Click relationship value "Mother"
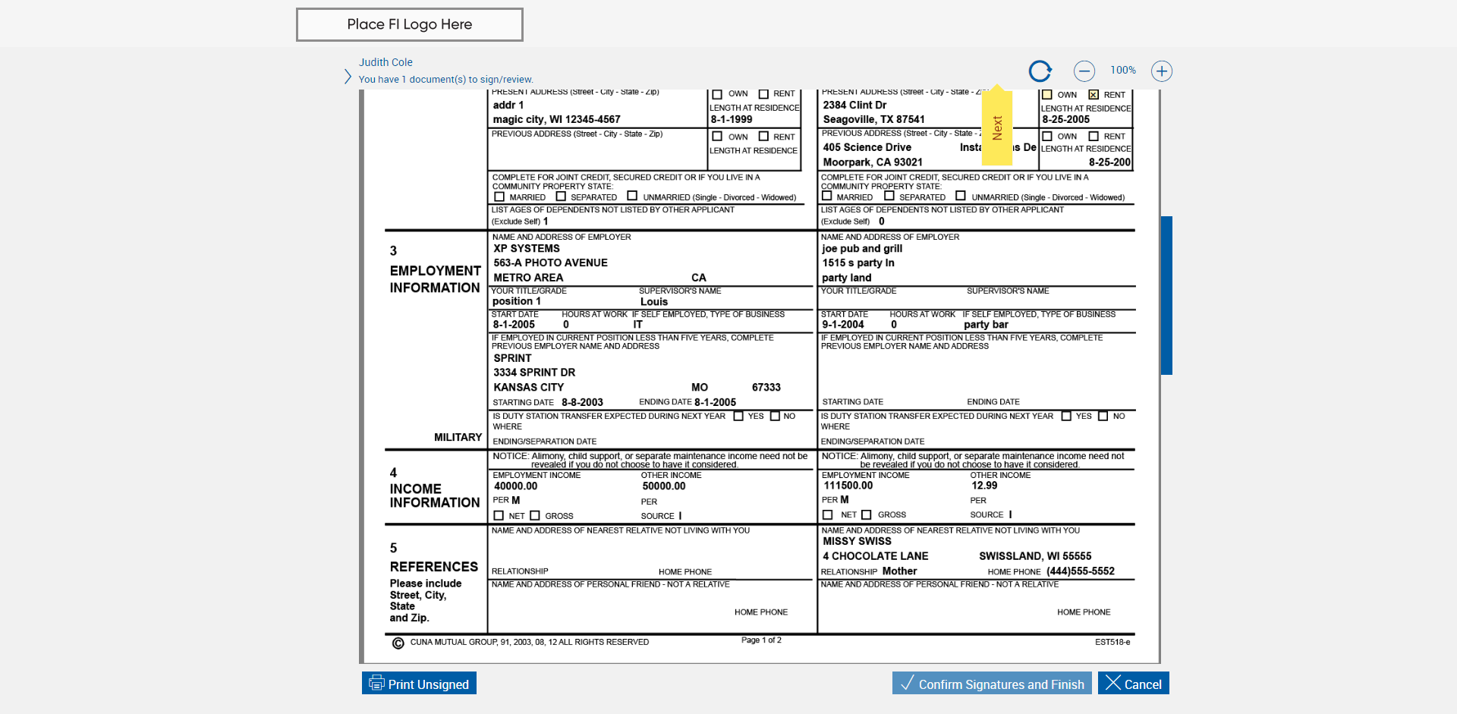 tap(900, 571)
